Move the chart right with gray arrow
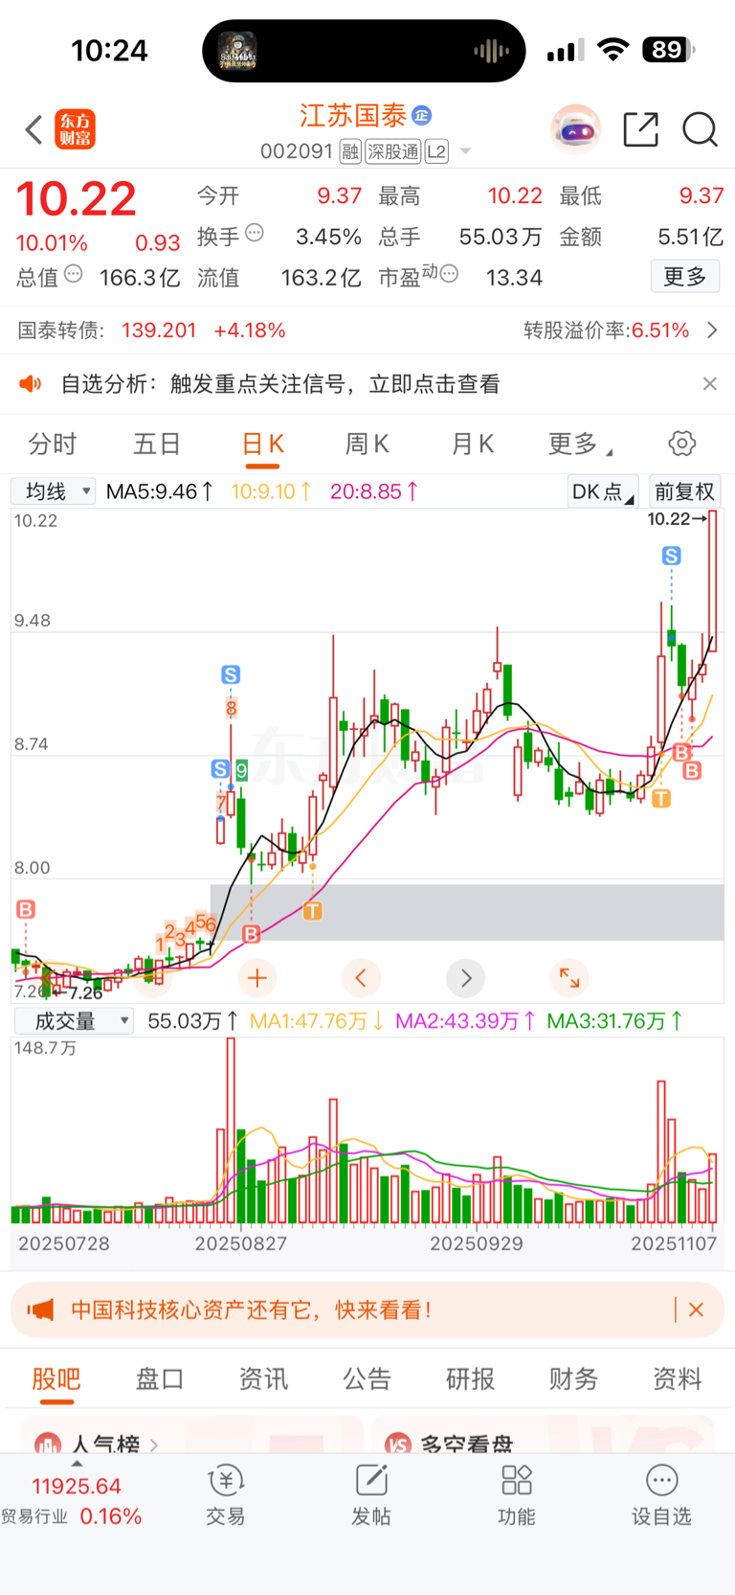Image resolution: width=735 pixels, height=1595 pixels. (466, 978)
